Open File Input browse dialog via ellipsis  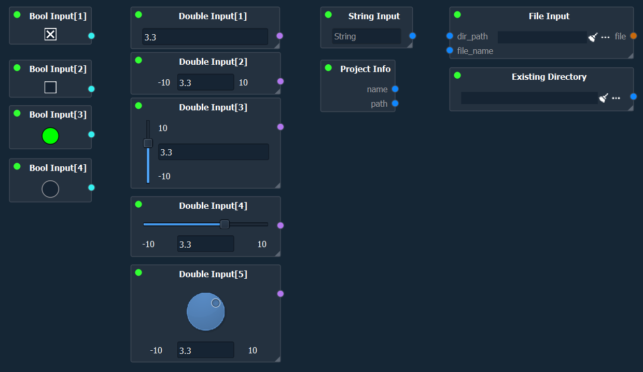point(605,37)
